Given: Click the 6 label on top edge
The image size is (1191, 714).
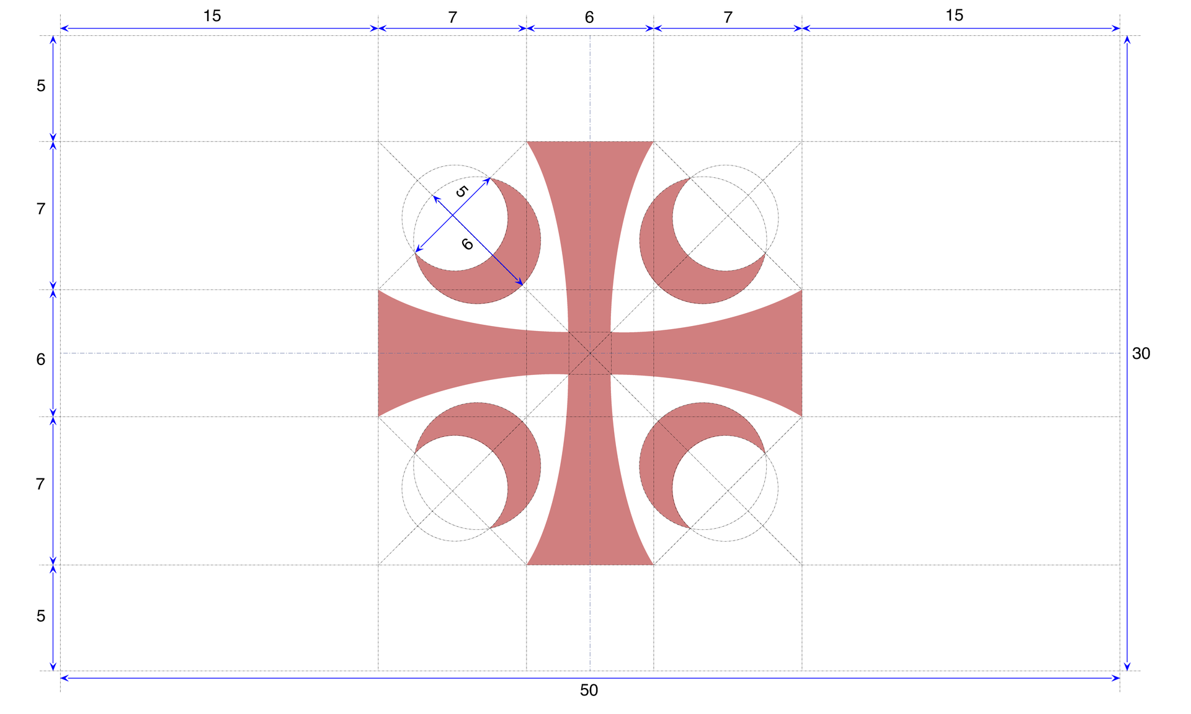Looking at the screenshot, I should pos(589,17).
